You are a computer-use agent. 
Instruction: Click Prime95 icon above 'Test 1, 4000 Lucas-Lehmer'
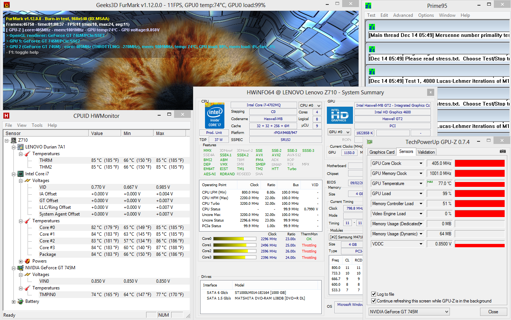(x=372, y=72)
